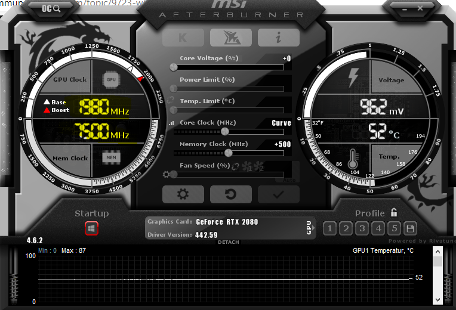Toggle the power/temp limit link icon
Image resolution: width=456 pixels, height=310 pixels.
point(170,100)
